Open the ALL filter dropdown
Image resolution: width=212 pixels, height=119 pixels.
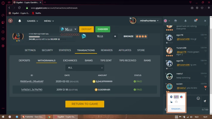click(85, 68)
